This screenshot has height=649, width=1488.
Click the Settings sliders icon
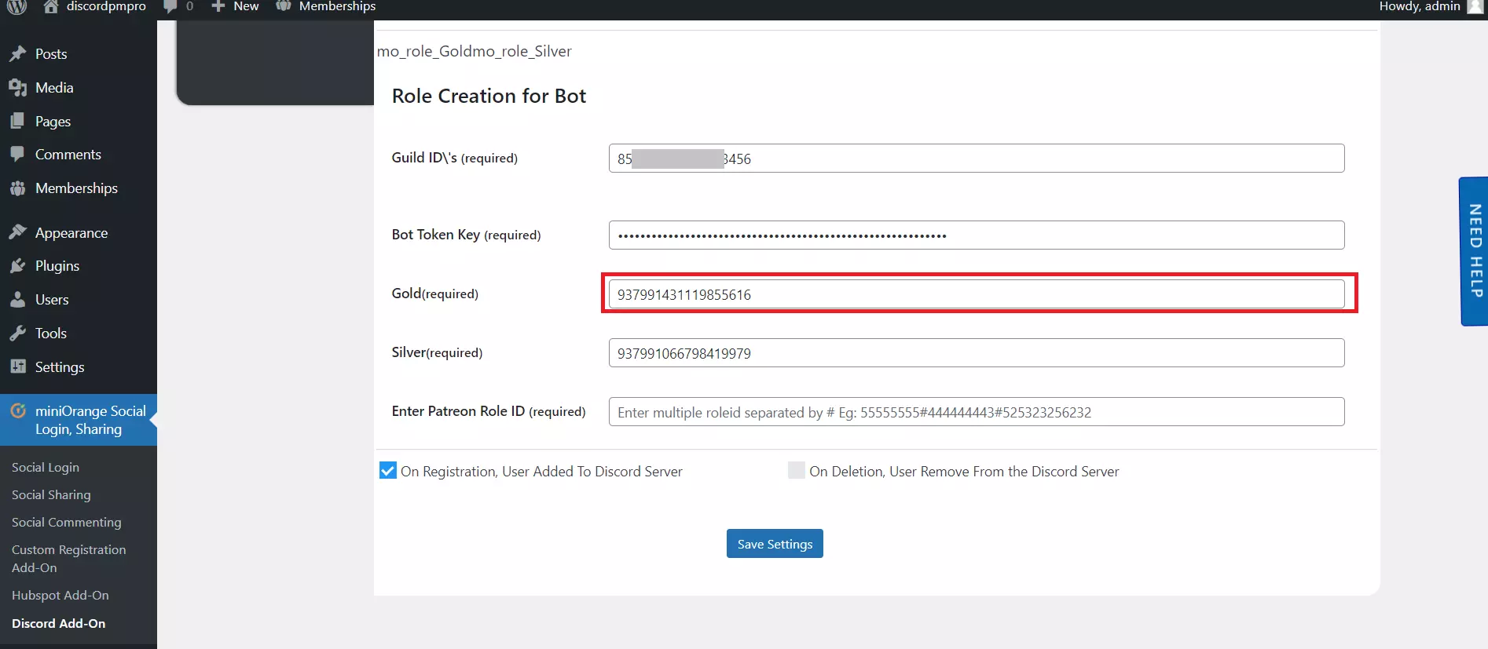point(18,366)
